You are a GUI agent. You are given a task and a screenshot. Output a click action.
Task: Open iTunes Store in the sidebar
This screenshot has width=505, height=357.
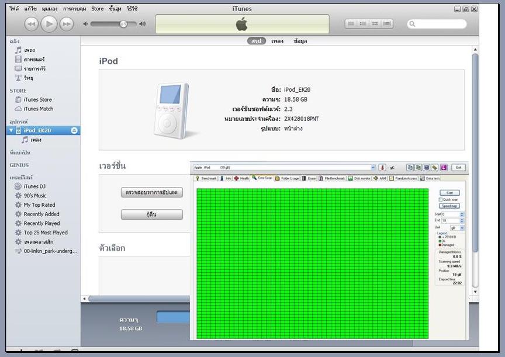point(37,100)
